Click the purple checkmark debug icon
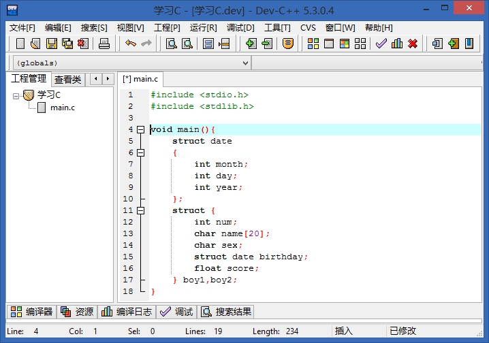The image size is (489, 343). pos(381,44)
